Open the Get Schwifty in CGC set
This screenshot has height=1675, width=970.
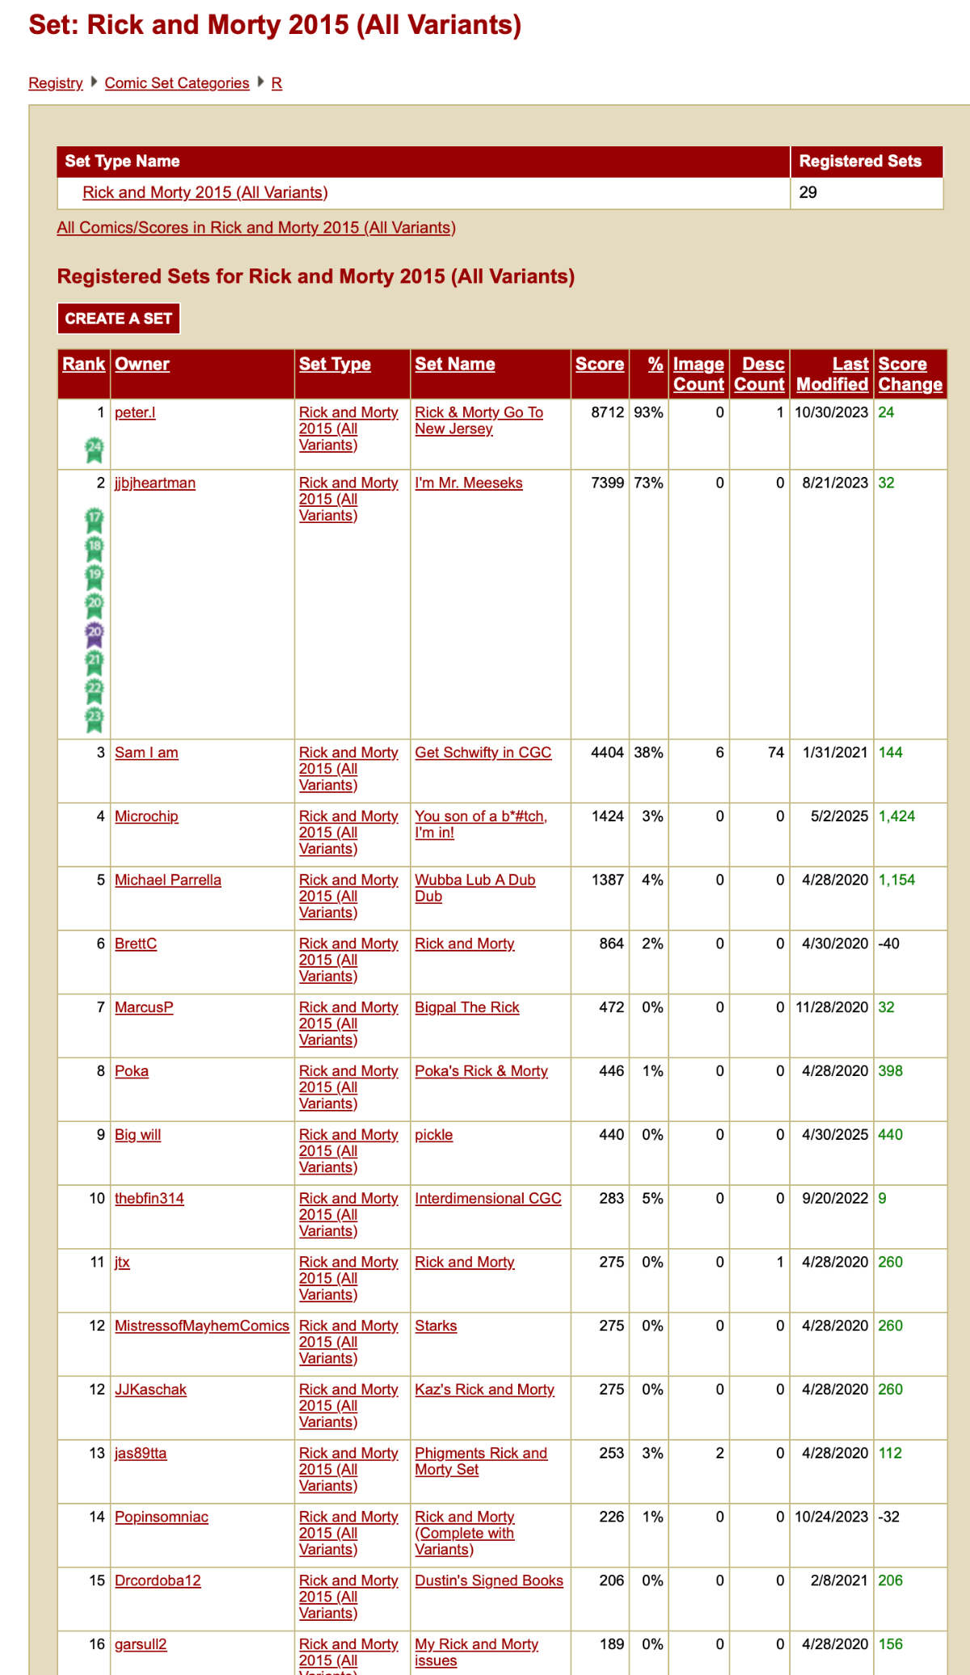click(x=483, y=753)
